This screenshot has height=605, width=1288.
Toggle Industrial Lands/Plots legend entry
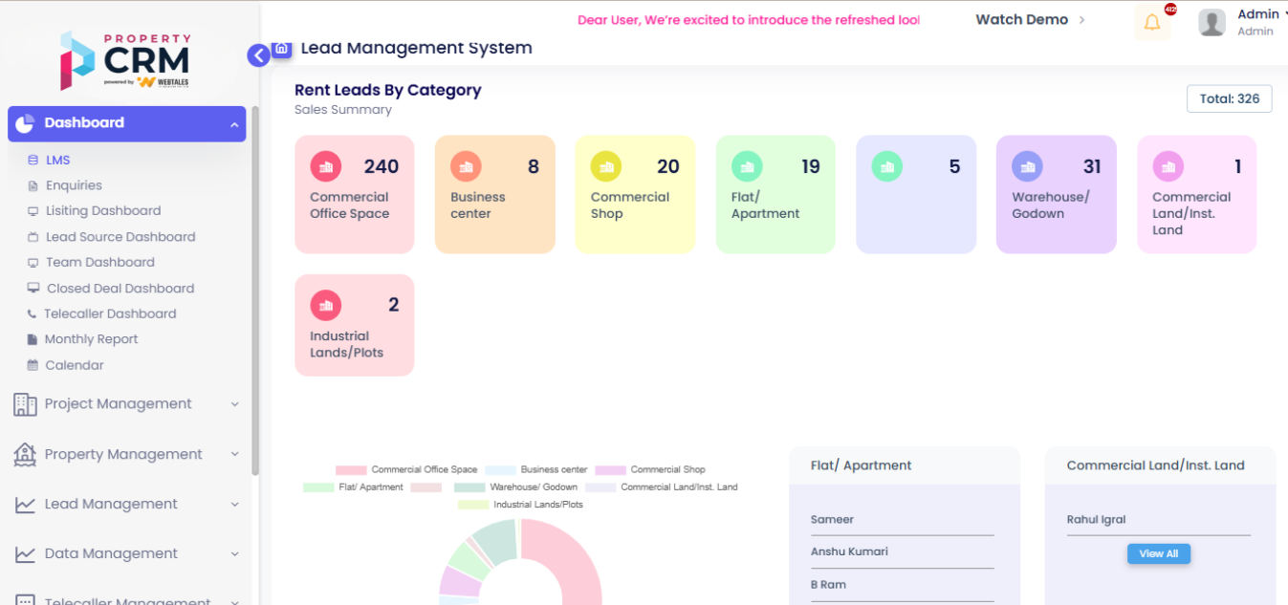point(520,504)
